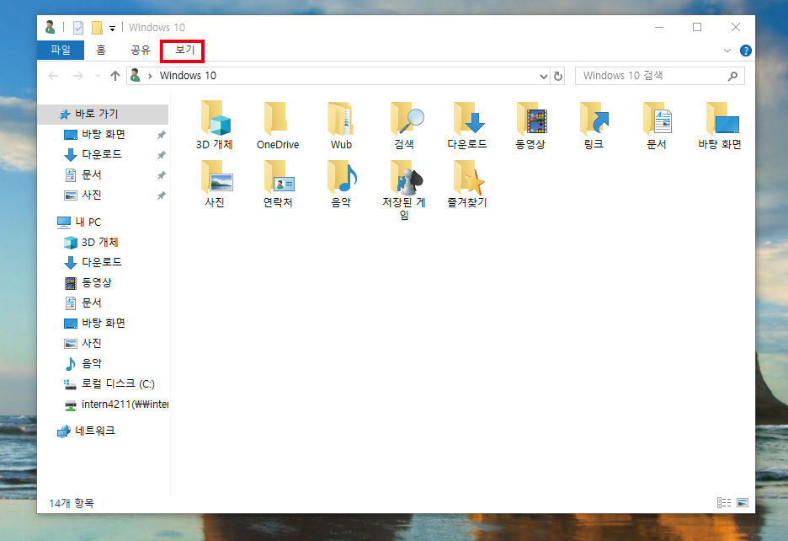Screen dimensions: 788x541
Task: Click the search magnifier icon
Action: pyautogui.click(x=732, y=76)
